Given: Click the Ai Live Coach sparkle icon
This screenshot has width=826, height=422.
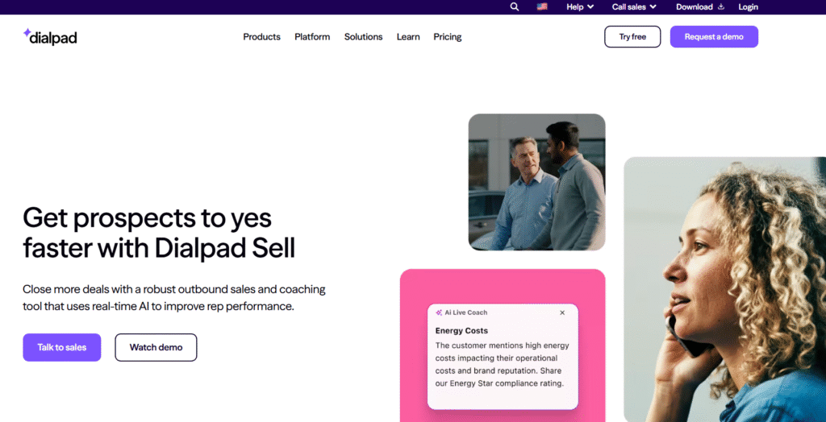Looking at the screenshot, I should (439, 312).
